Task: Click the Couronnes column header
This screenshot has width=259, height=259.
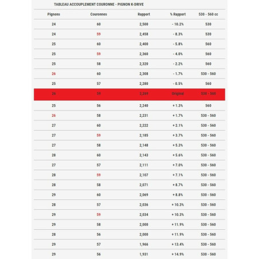Action: pos(99,14)
